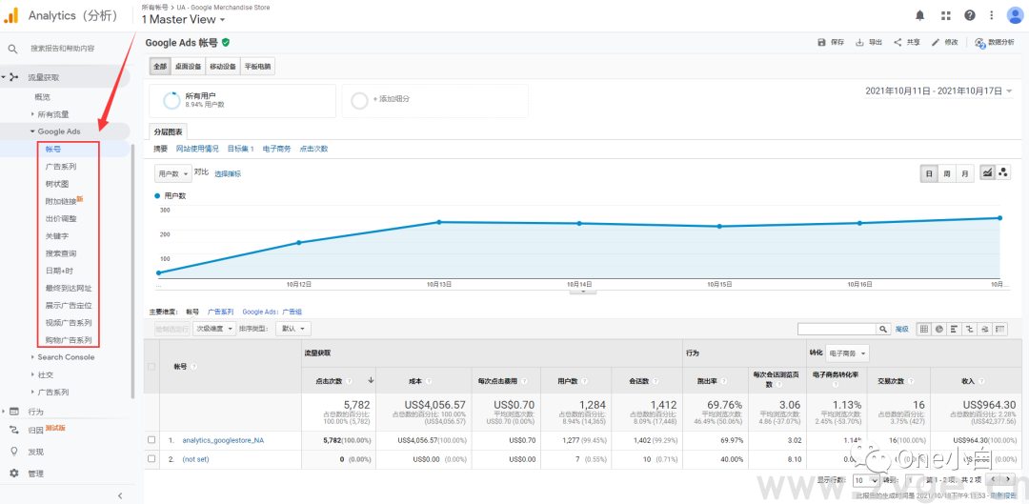The width and height of the screenshot is (1029, 504).
Task: Click Google Ads：广告组 dimension link
Action: pos(272,312)
